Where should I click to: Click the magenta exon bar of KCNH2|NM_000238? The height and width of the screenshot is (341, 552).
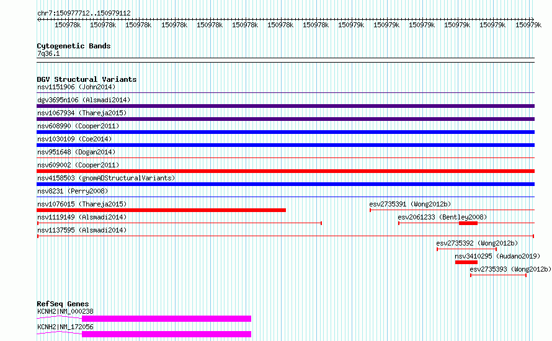point(166,319)
